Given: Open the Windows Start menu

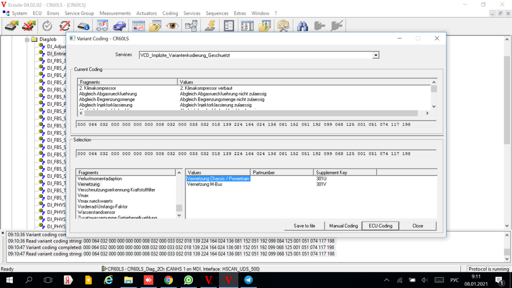Looking at the screenshot, I should [x=9, y=280].
